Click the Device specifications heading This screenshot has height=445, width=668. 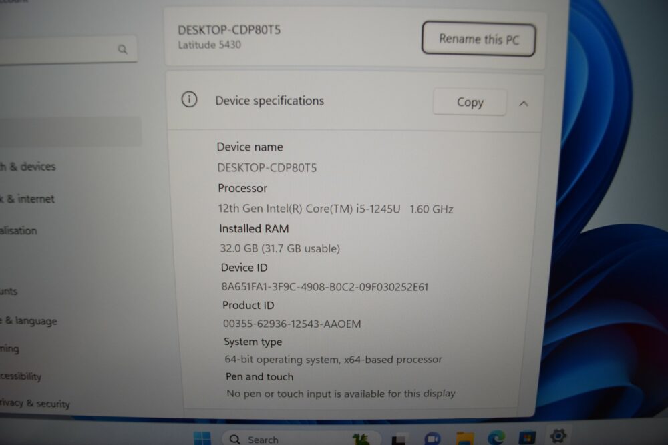click(270, 101)
